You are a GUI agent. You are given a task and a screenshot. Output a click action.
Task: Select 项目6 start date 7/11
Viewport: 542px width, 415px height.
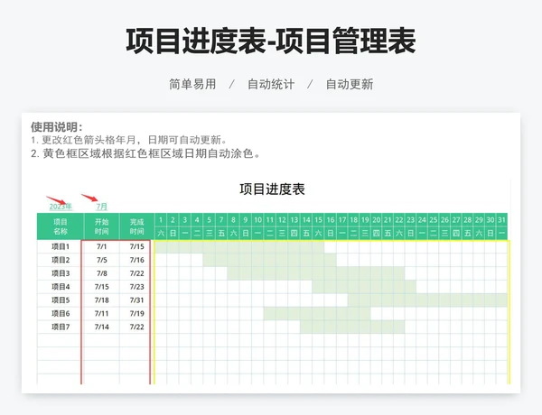pyautogui.click(x=101, y=313)
